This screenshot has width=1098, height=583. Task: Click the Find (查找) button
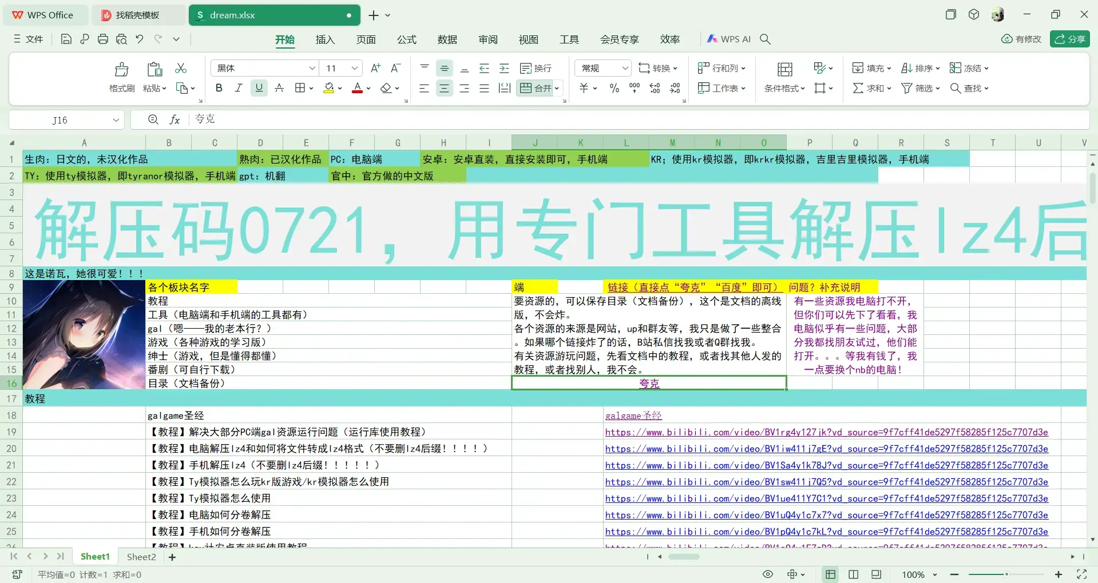pos(969,88)
